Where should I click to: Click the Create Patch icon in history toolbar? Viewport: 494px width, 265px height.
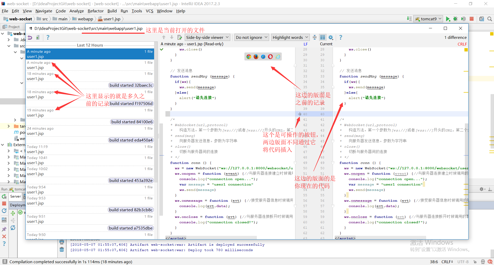[38, 38]
